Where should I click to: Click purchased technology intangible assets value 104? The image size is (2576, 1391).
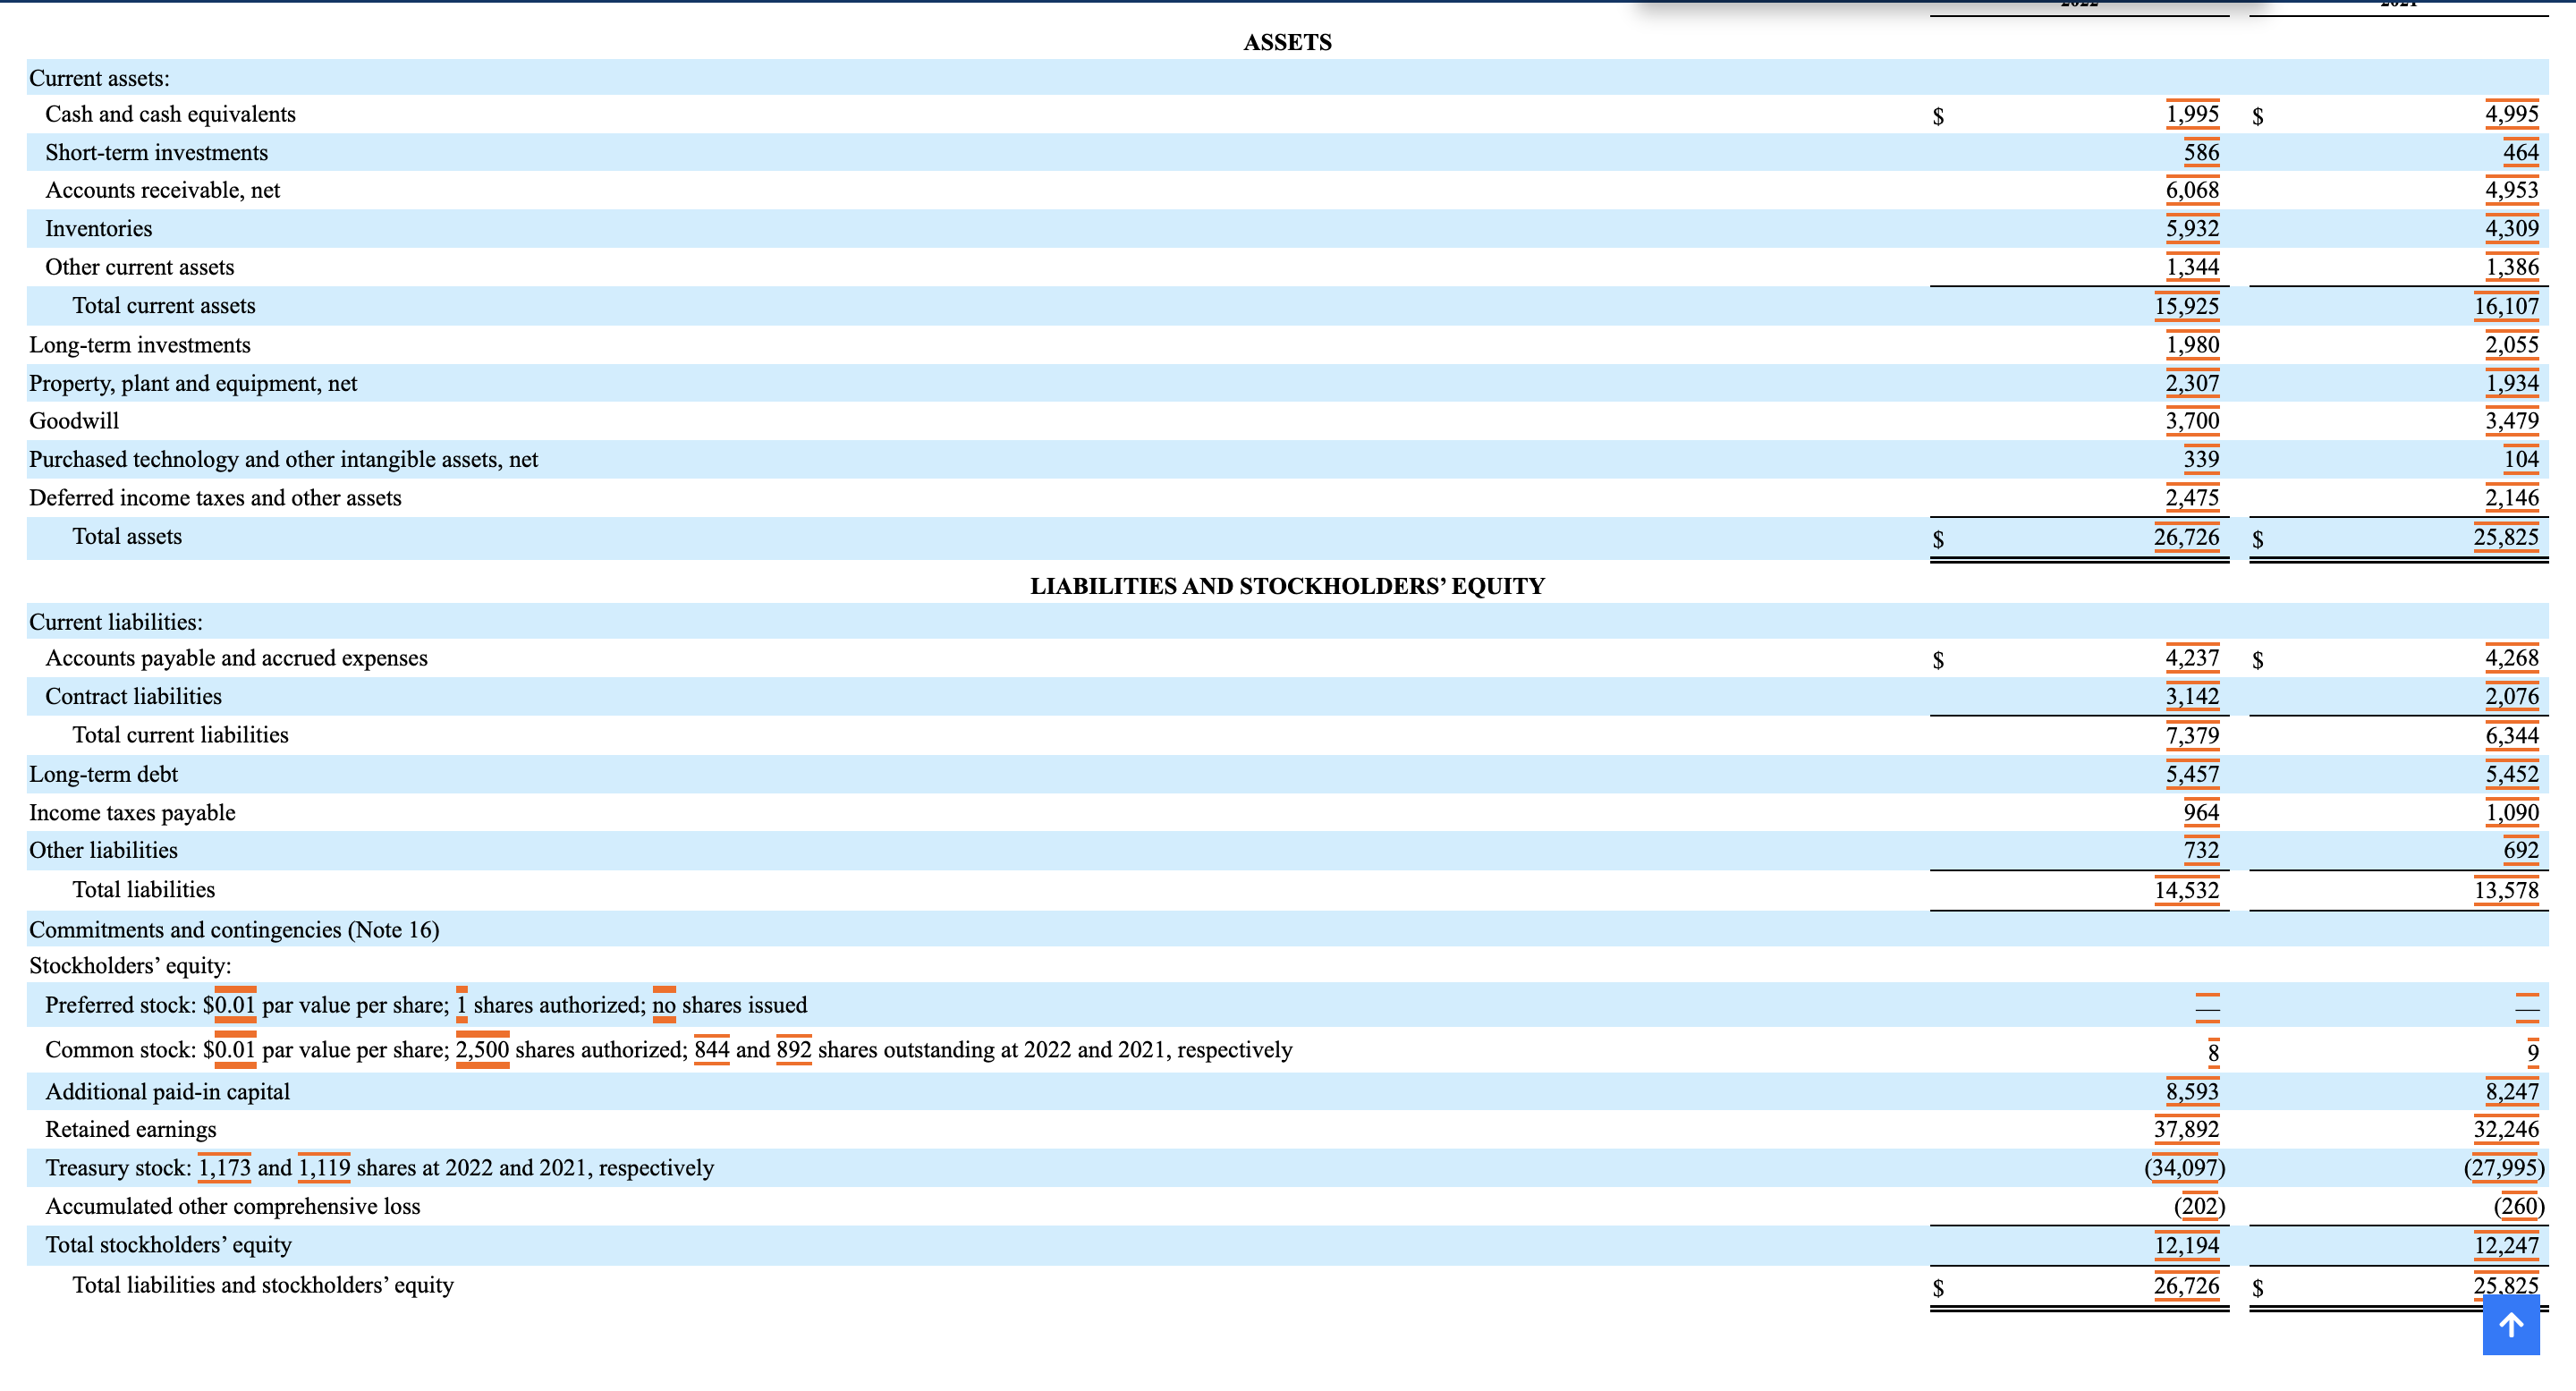2520,459
